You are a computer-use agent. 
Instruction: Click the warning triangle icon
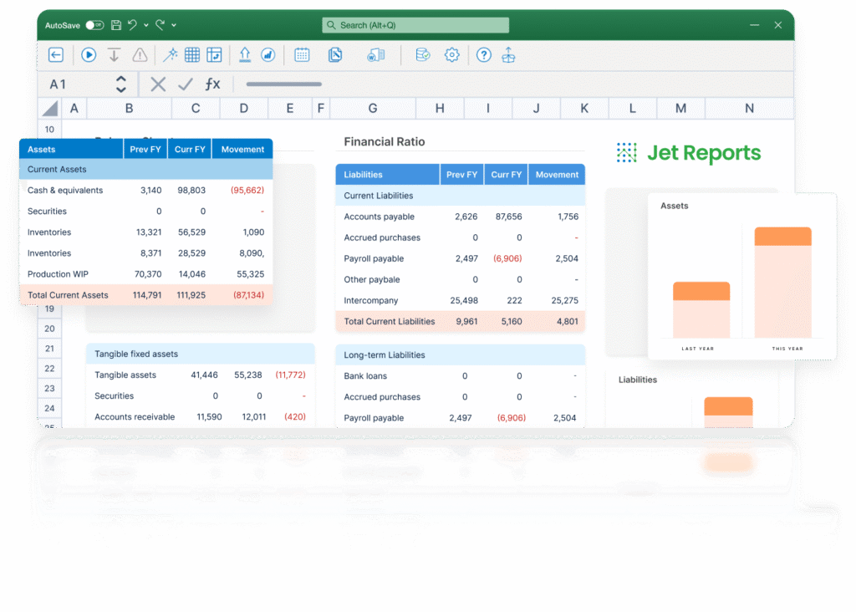click(x=140, y=55)
